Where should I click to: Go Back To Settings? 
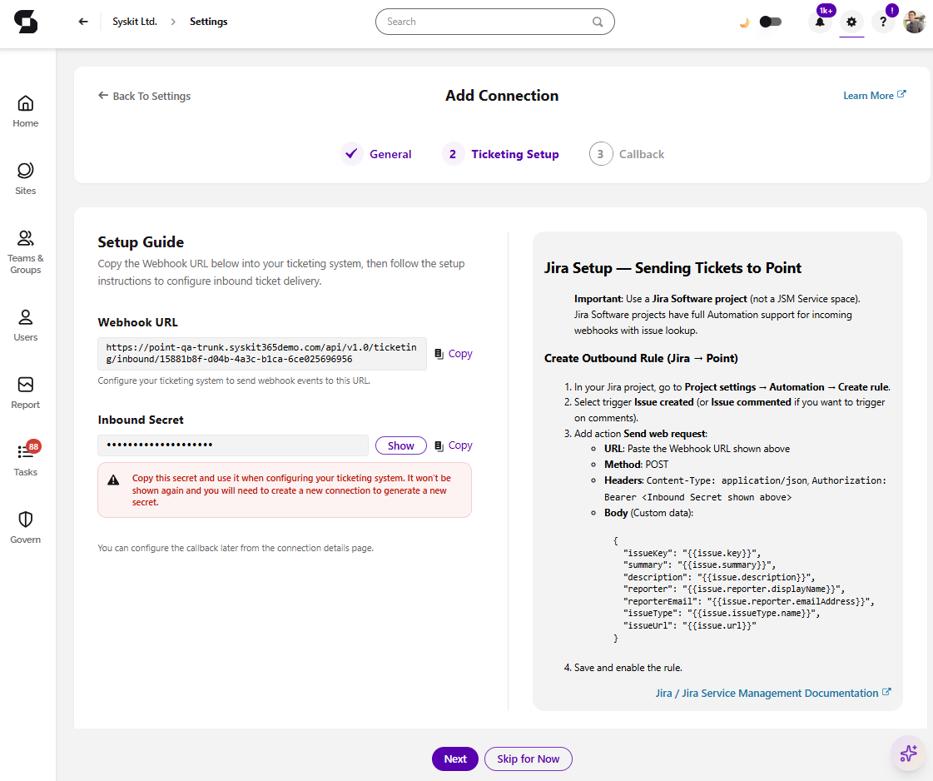click(x=145, y=96)
